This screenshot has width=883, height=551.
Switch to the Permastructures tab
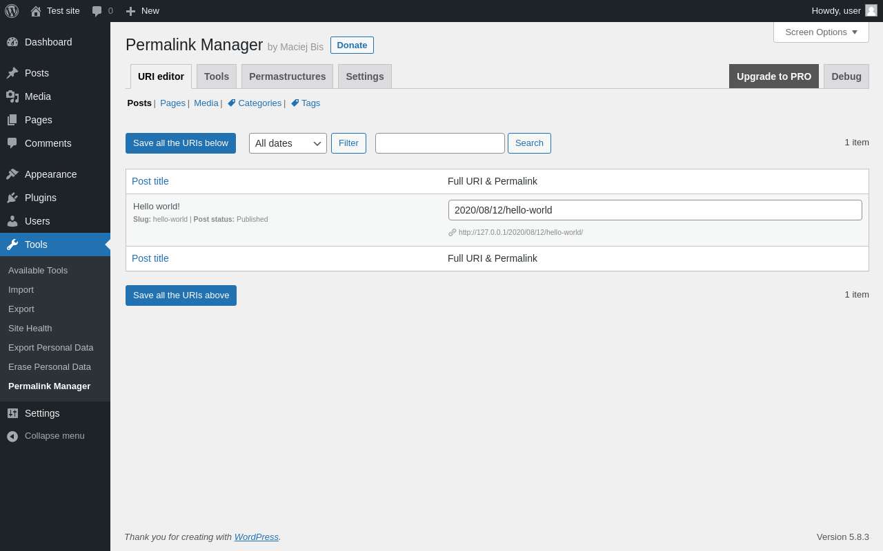click(x=287, y=76)
